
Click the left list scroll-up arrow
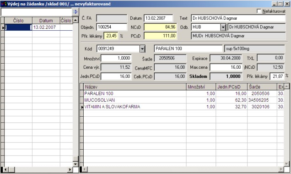point(75,20)
